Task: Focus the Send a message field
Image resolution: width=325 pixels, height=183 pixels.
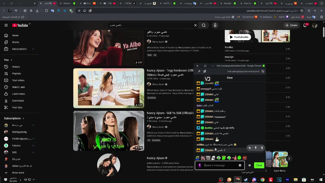Action: point(220,165)
